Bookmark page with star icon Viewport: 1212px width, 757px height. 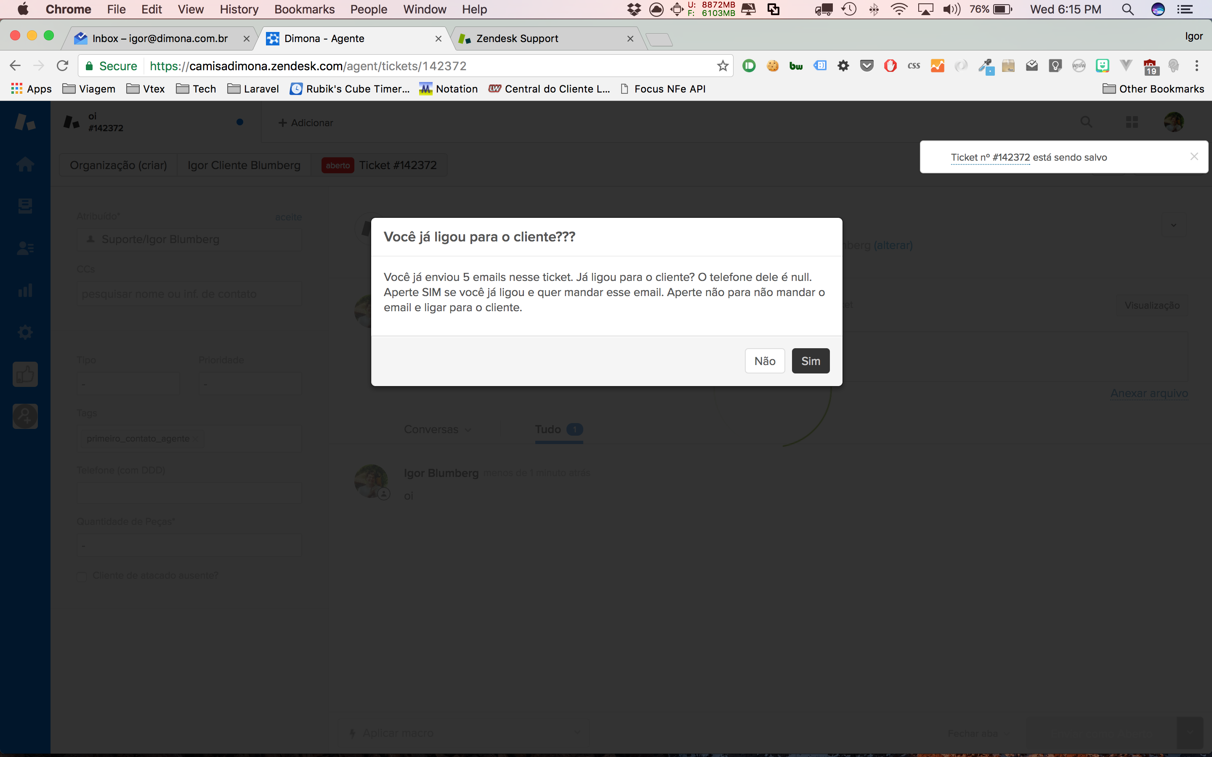722,66
